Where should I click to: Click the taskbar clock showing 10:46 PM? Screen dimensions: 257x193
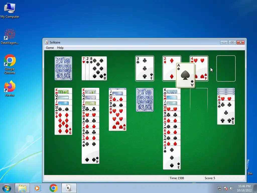pos(244,188)
